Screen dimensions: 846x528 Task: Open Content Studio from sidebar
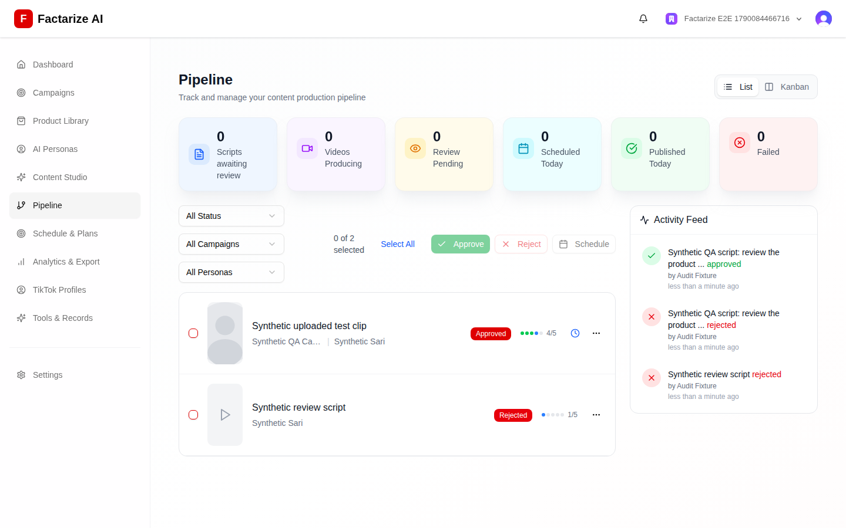(x=75, y=177)
